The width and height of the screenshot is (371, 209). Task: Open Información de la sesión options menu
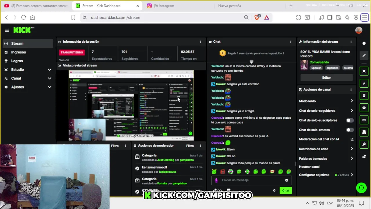pos(200,42)
